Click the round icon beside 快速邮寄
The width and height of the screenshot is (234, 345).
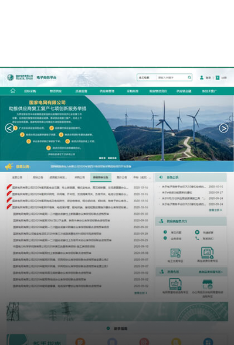(x=197, y=232)
